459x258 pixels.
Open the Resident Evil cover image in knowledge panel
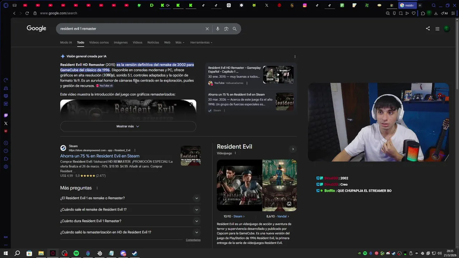coord(239,185)
